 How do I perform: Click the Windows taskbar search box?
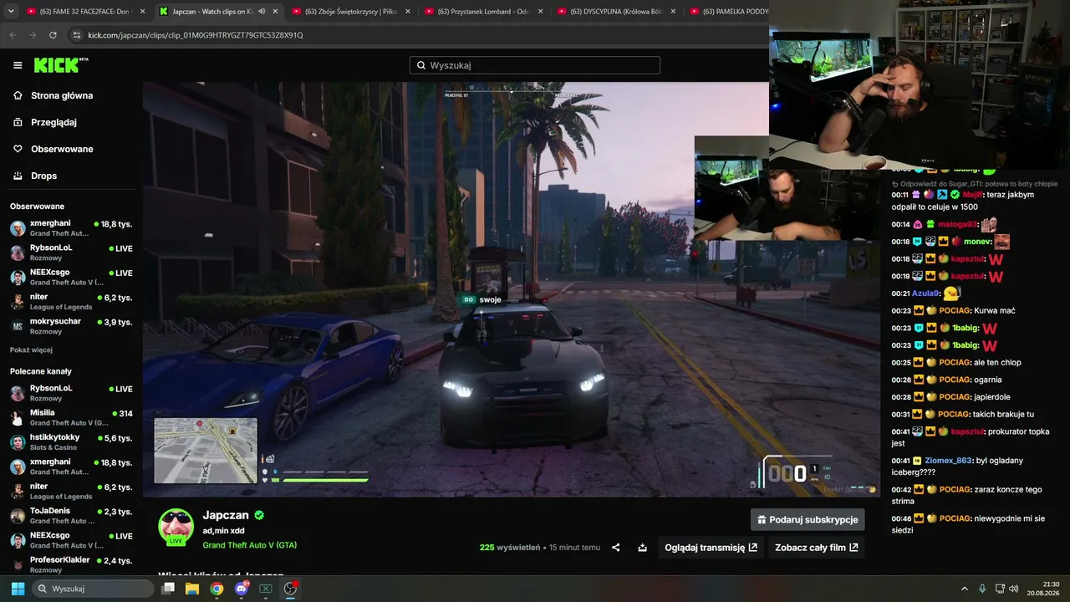94,589
